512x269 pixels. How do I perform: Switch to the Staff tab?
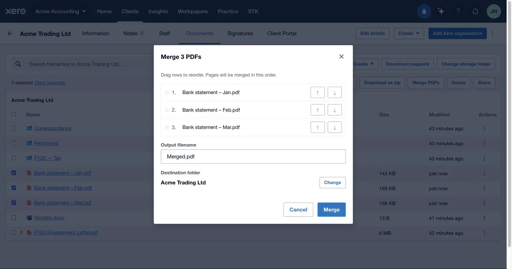tap(165, 33)
